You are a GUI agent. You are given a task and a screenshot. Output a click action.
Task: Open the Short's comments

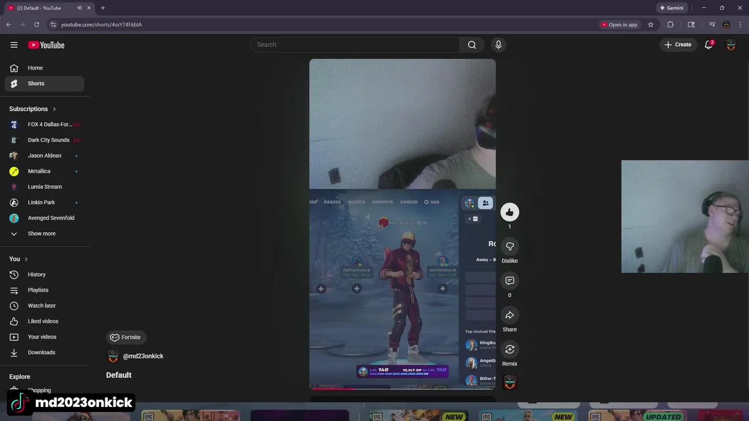click(x=510, y=281)
